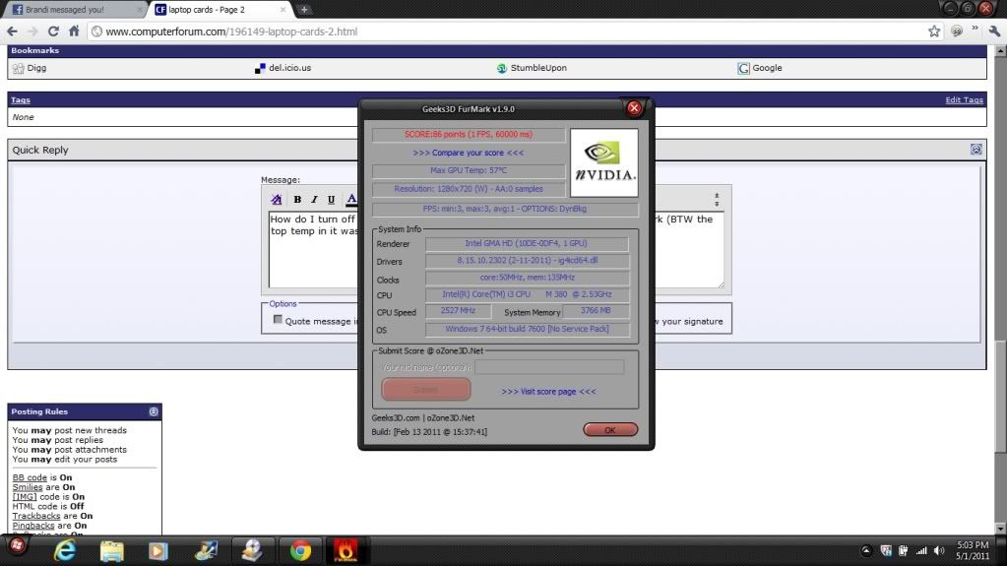
Task: Click 'Compare your score' link
Action: pos(469,153)
